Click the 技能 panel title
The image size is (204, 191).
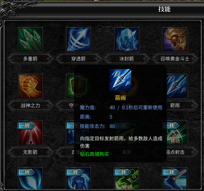point(164,9)
